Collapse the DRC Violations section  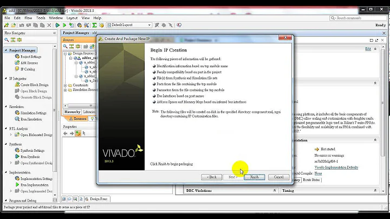(x=275, y=190)
